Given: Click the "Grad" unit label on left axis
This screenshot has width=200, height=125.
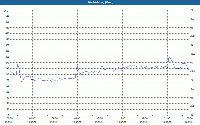Looking at the screenshot, I should pyautogui.click(x=7, y=11).
